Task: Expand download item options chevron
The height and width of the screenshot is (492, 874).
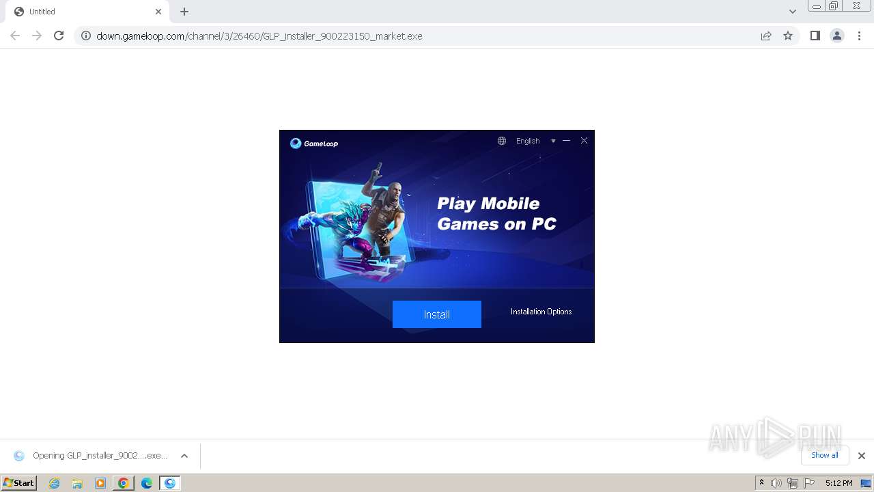Action: click(x=184, y=456)
